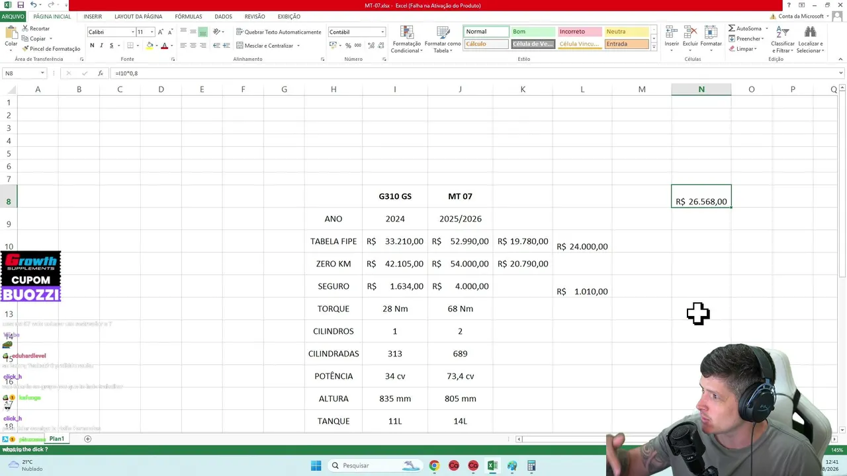Align cell contents to the vertical middle
This screenshot has height=476, width=847.
pyautogui.click(x=193, y=32)
